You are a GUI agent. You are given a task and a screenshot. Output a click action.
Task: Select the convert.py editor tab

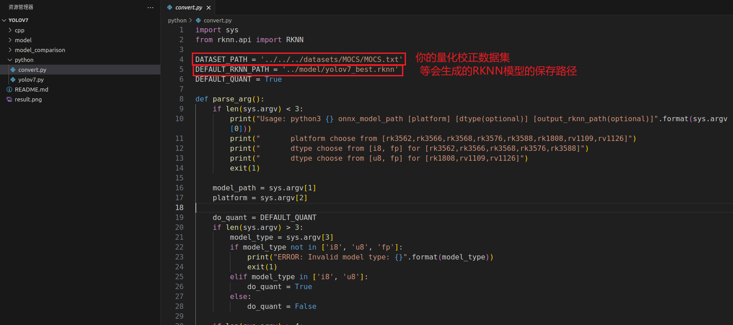point(188,7)
